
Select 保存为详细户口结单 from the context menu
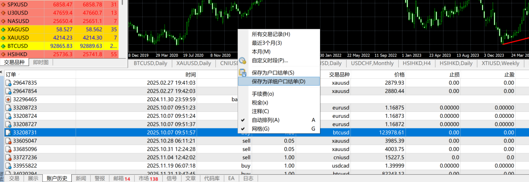pos(278,81)
